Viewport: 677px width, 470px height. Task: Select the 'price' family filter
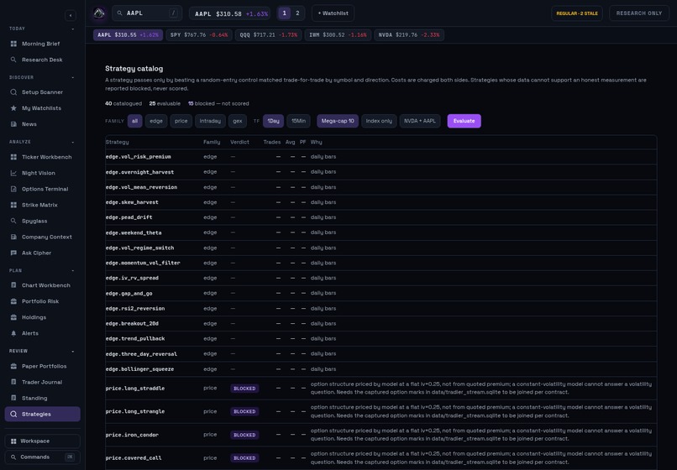(x=181, y=121)
